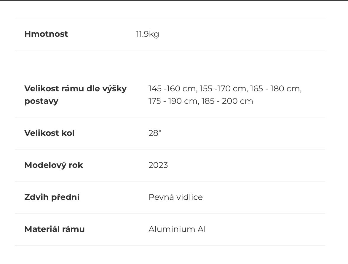Select the 145 -160 cm size range
The image size is (348, 264).
[x=172, y=89]
